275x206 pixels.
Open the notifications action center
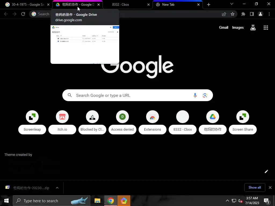click(267, 201)
